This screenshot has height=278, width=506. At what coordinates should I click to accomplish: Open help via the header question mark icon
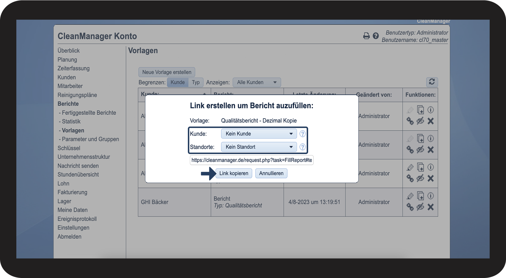click(376, 36)
